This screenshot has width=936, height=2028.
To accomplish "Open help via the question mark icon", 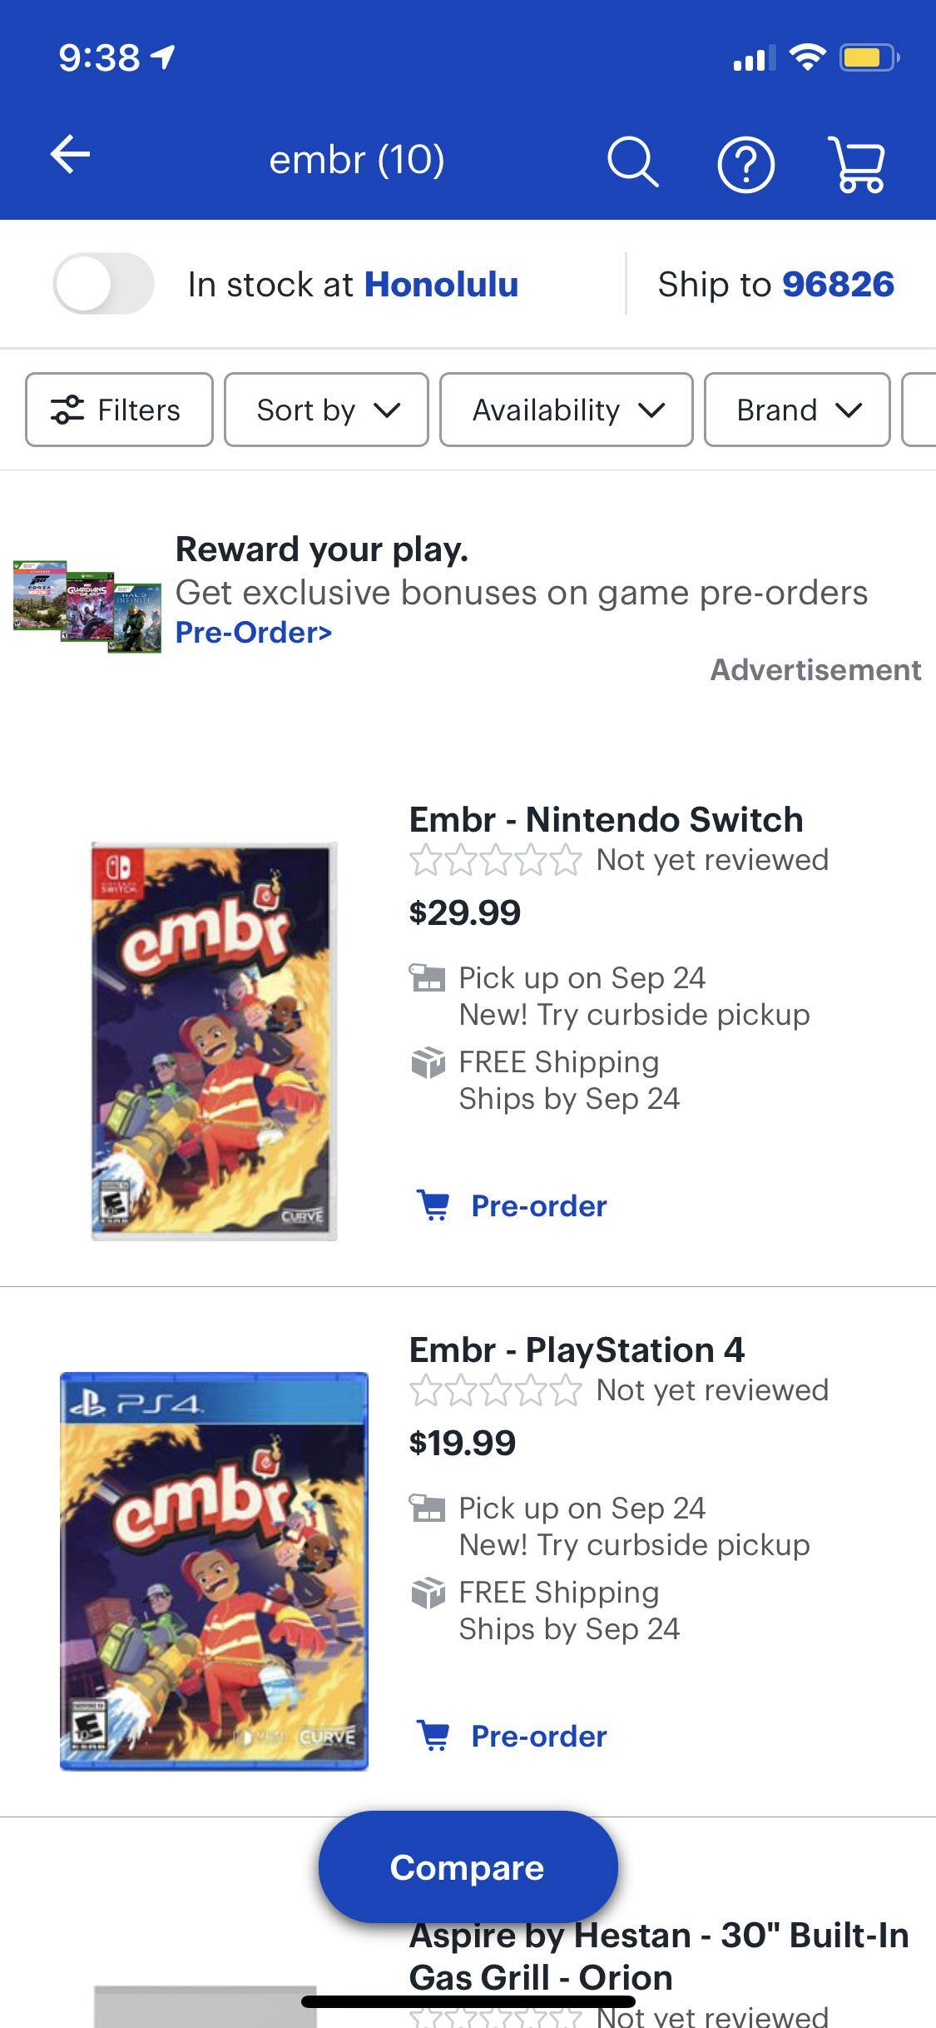I will pyautogui.click(x=745, y=165).
